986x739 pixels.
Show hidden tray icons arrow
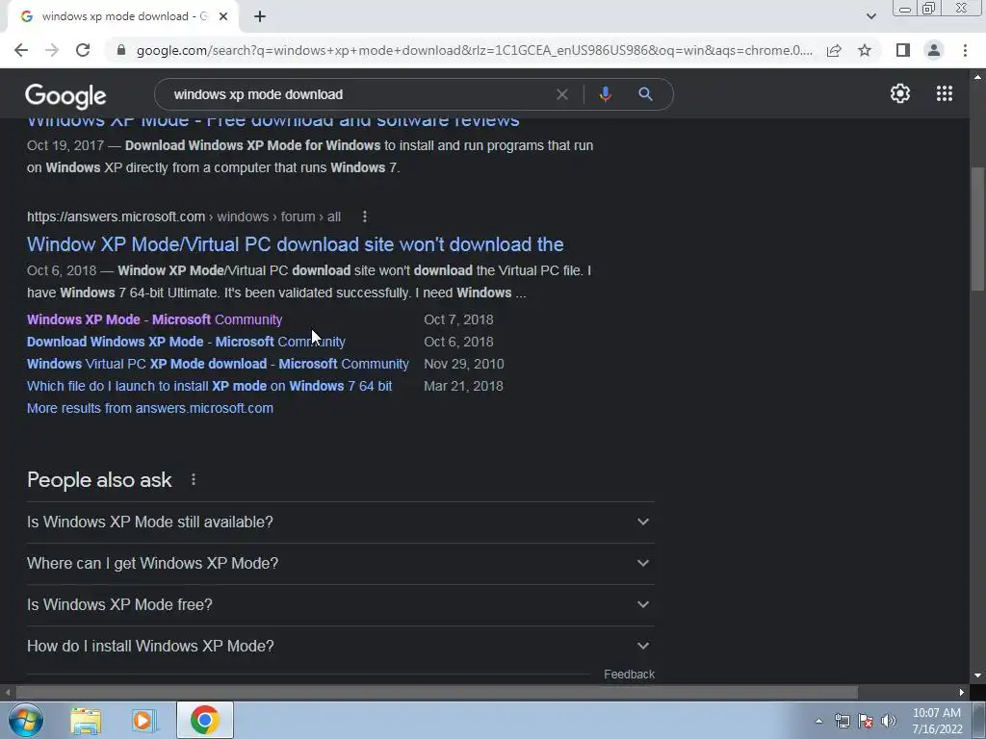pos(818,721)
